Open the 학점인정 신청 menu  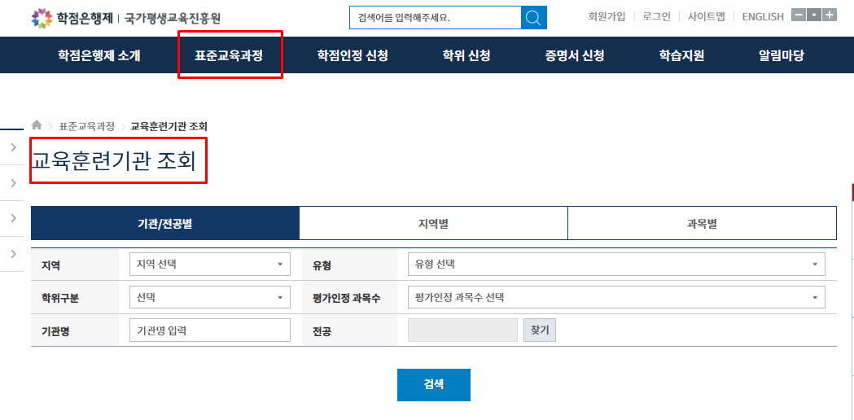(x=353, y=55)
